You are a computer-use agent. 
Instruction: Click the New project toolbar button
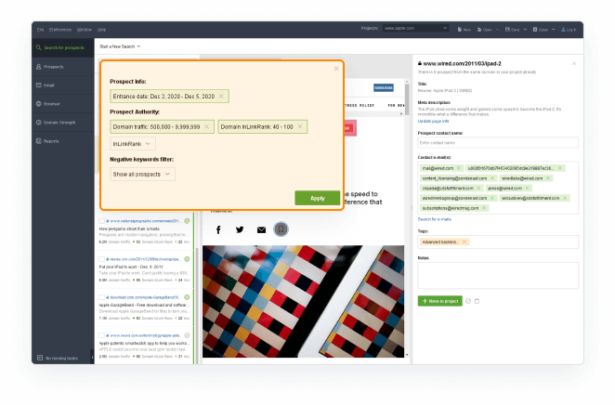click(464, 30)
